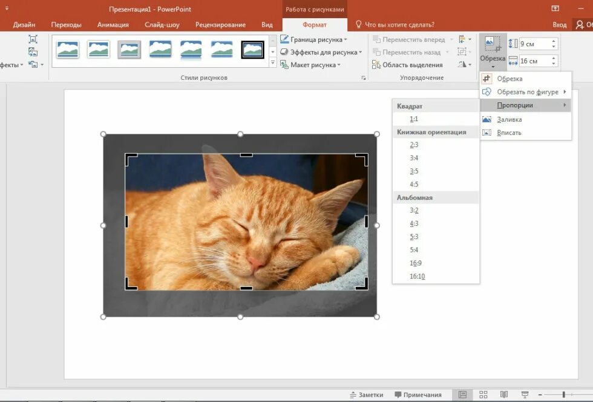Select the 1:1 square aspect ratio

(436, 119)
